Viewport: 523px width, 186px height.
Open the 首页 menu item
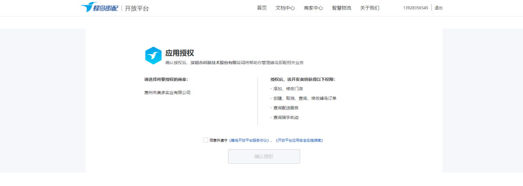(262, 8)
